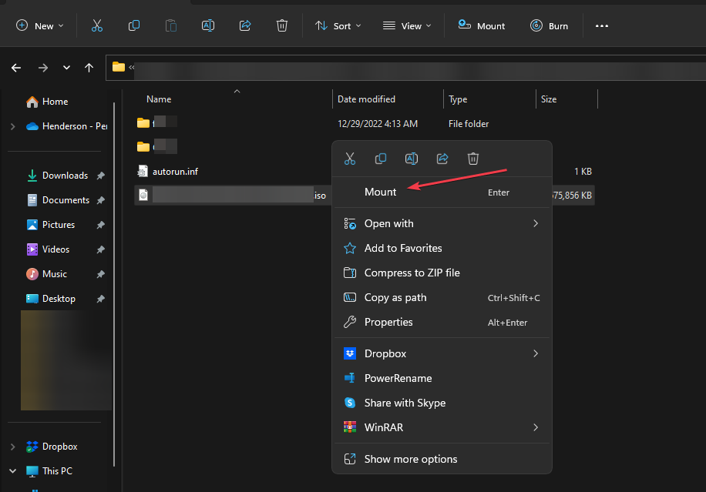The image size is (706, 492).
Task: Open the Sort dropdown
Action: [x=336, y=25]
